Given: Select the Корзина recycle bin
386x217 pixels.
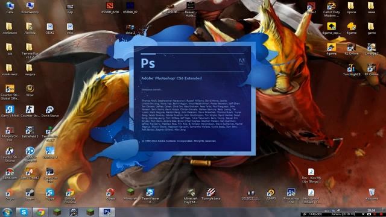Looking at the screenshot, I should [372, 194].
